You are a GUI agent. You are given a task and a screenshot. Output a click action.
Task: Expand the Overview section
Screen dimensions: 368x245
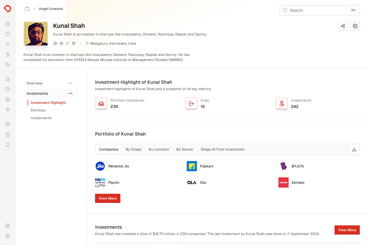51,83
